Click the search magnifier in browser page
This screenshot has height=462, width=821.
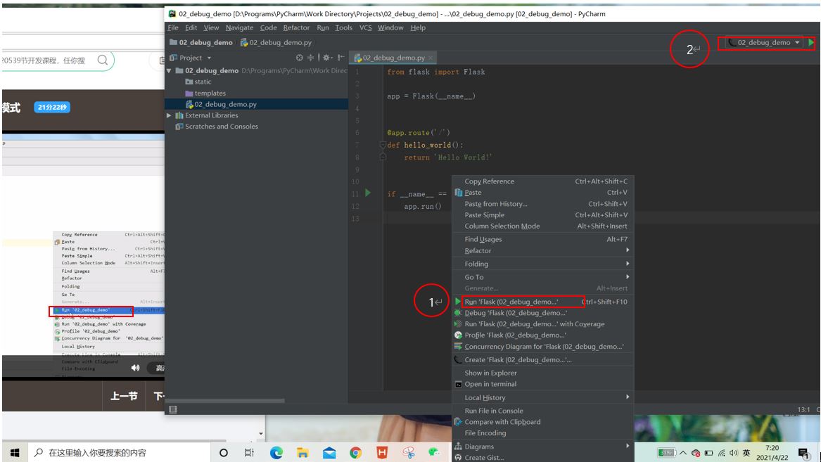click(x=103, y=60)
